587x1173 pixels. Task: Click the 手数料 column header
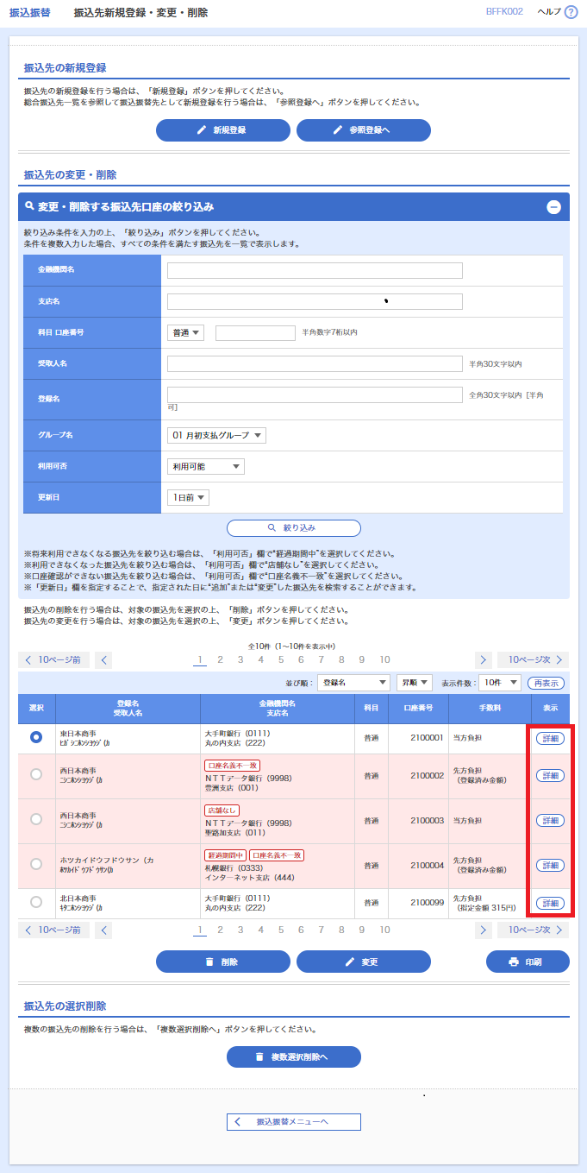[x=490, y=709]
